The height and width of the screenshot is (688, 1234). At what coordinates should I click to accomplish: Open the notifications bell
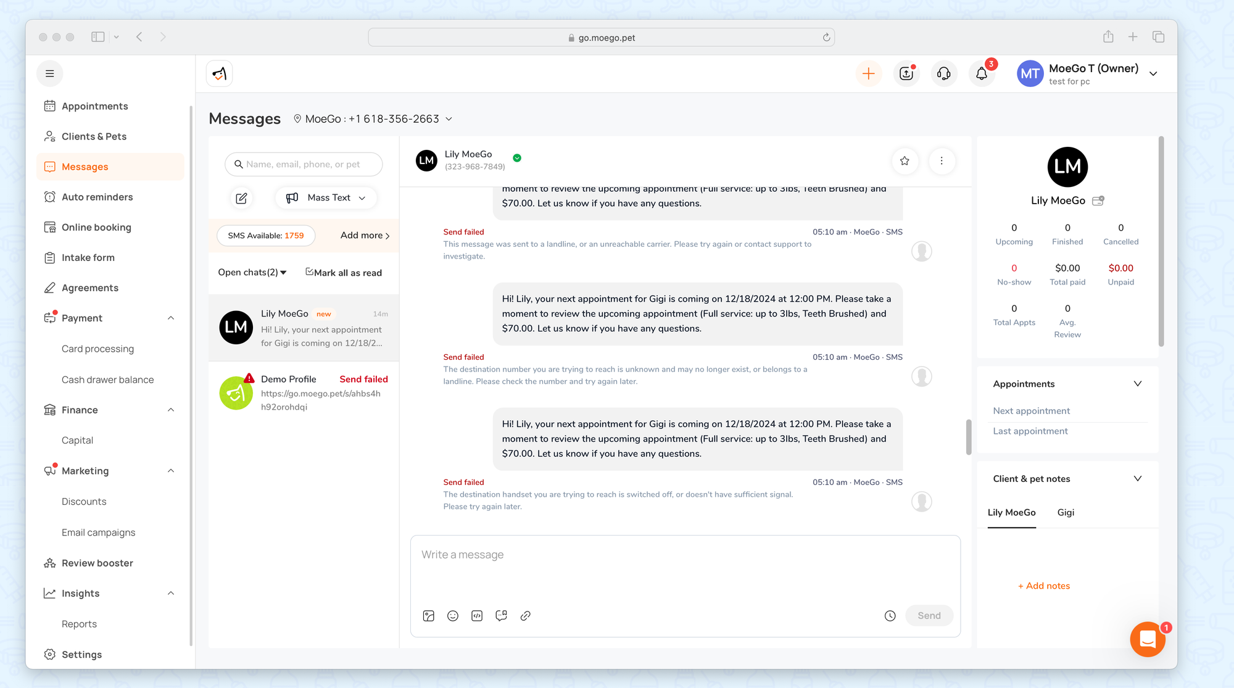pos(981,74)
